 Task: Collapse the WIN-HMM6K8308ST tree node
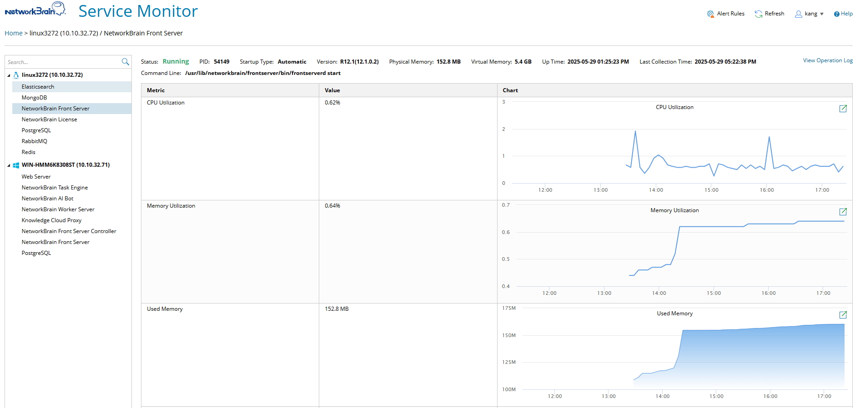coord(9,165)
